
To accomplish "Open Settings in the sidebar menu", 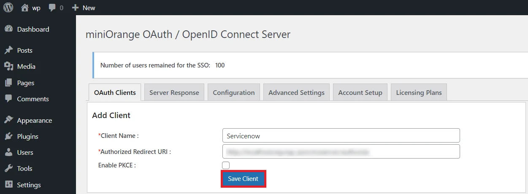I will [x=29, y=185].
